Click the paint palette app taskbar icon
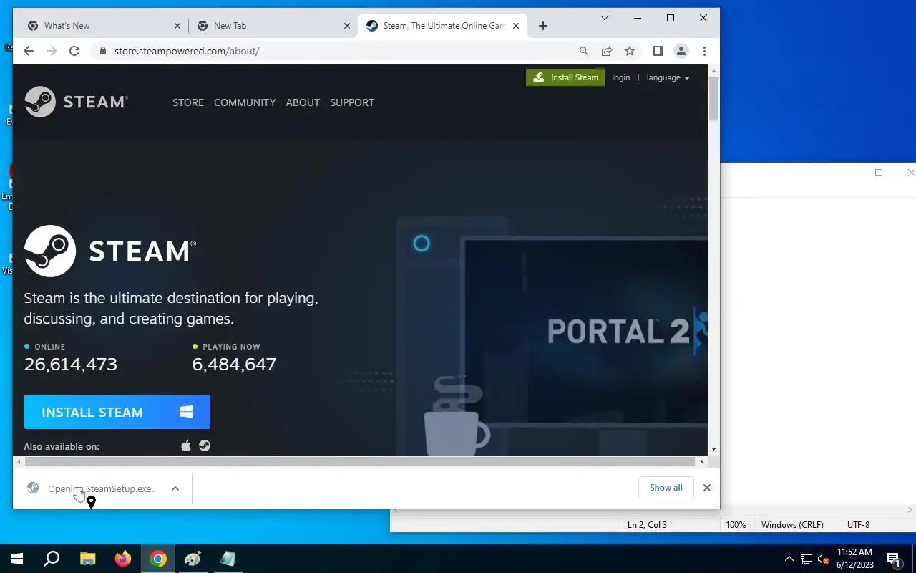Screen dimensions: 916x573 point(193,559)
